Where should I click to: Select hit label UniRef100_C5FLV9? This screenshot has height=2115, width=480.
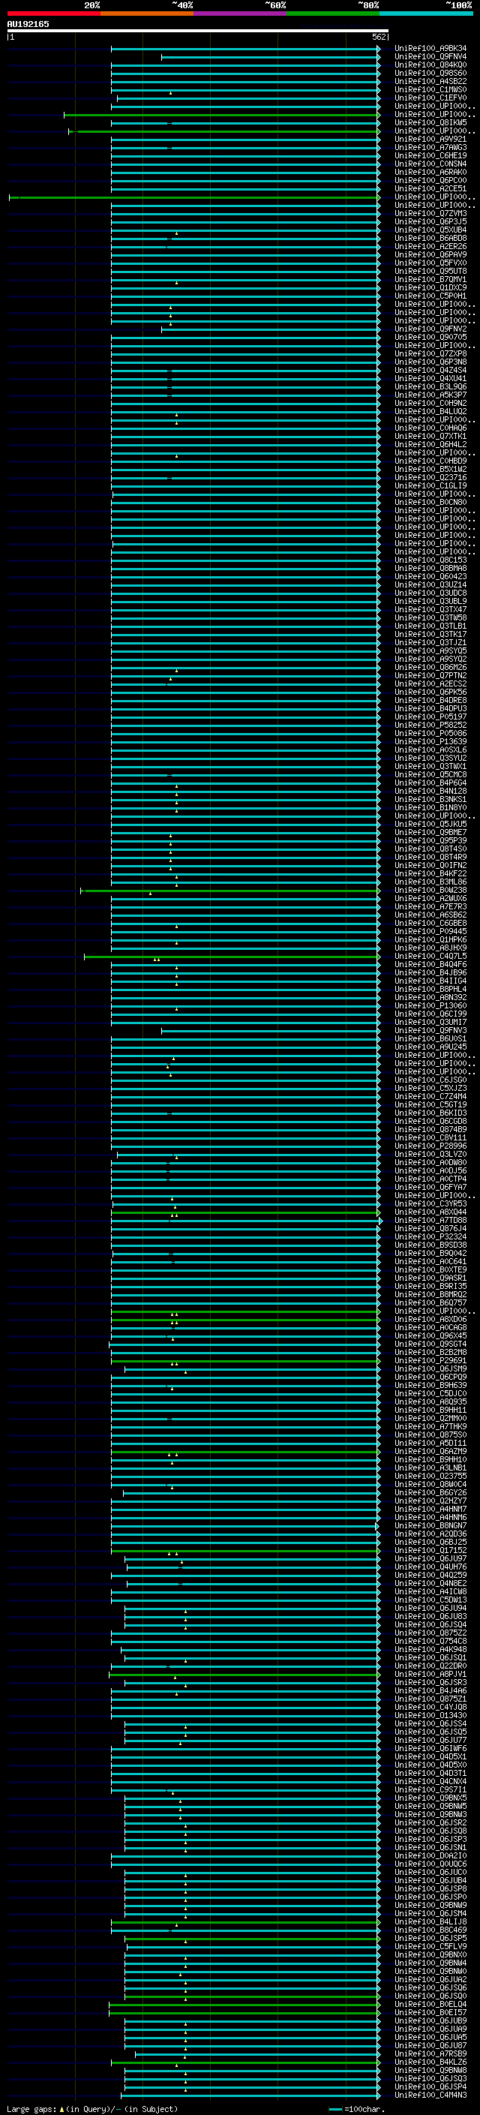[x=430, y=1946]
